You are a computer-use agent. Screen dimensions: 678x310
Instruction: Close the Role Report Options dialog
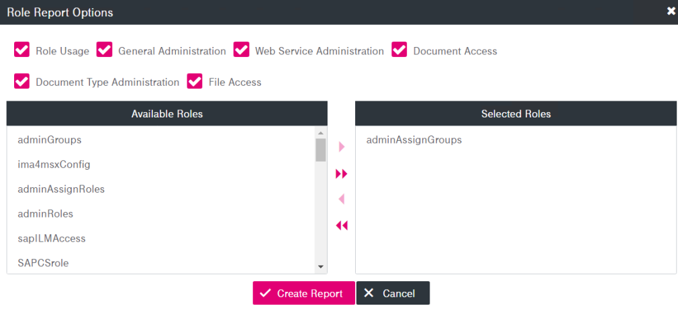pos(671,11)
